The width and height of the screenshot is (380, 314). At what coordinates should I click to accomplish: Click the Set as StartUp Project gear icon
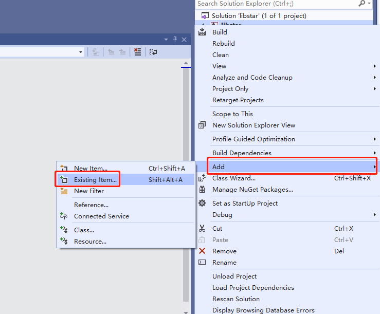202,203
